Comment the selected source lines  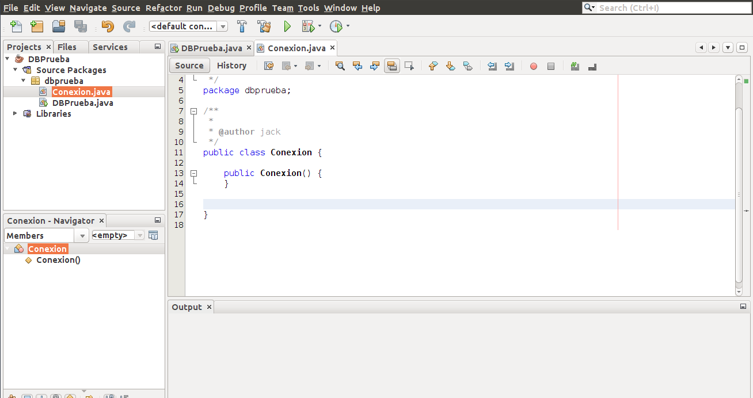(575, 66)
